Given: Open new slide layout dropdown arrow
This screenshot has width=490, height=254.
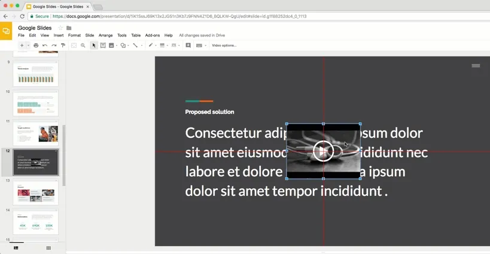Looking at the screenshot, I should 28,46.
